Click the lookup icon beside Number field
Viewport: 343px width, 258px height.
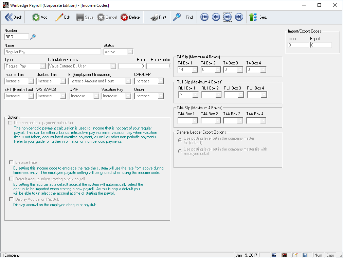(x=33, y=37)
